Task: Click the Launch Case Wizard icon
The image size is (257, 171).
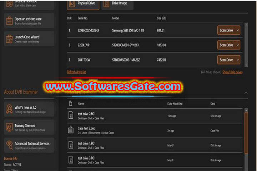Action: coord(9,39)
